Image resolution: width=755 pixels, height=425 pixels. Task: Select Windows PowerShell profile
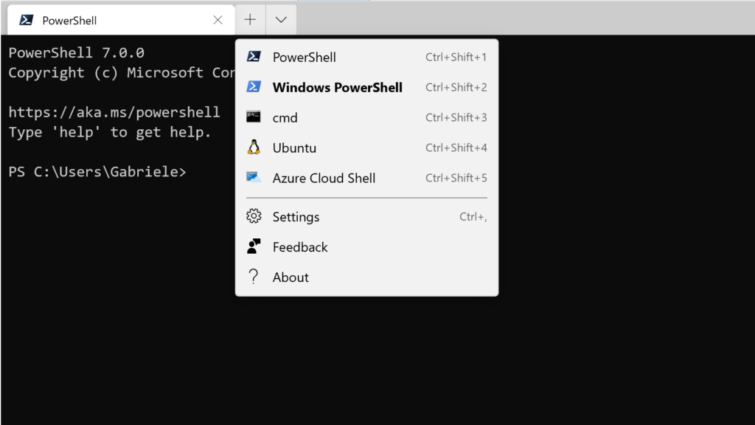(367, 87)
